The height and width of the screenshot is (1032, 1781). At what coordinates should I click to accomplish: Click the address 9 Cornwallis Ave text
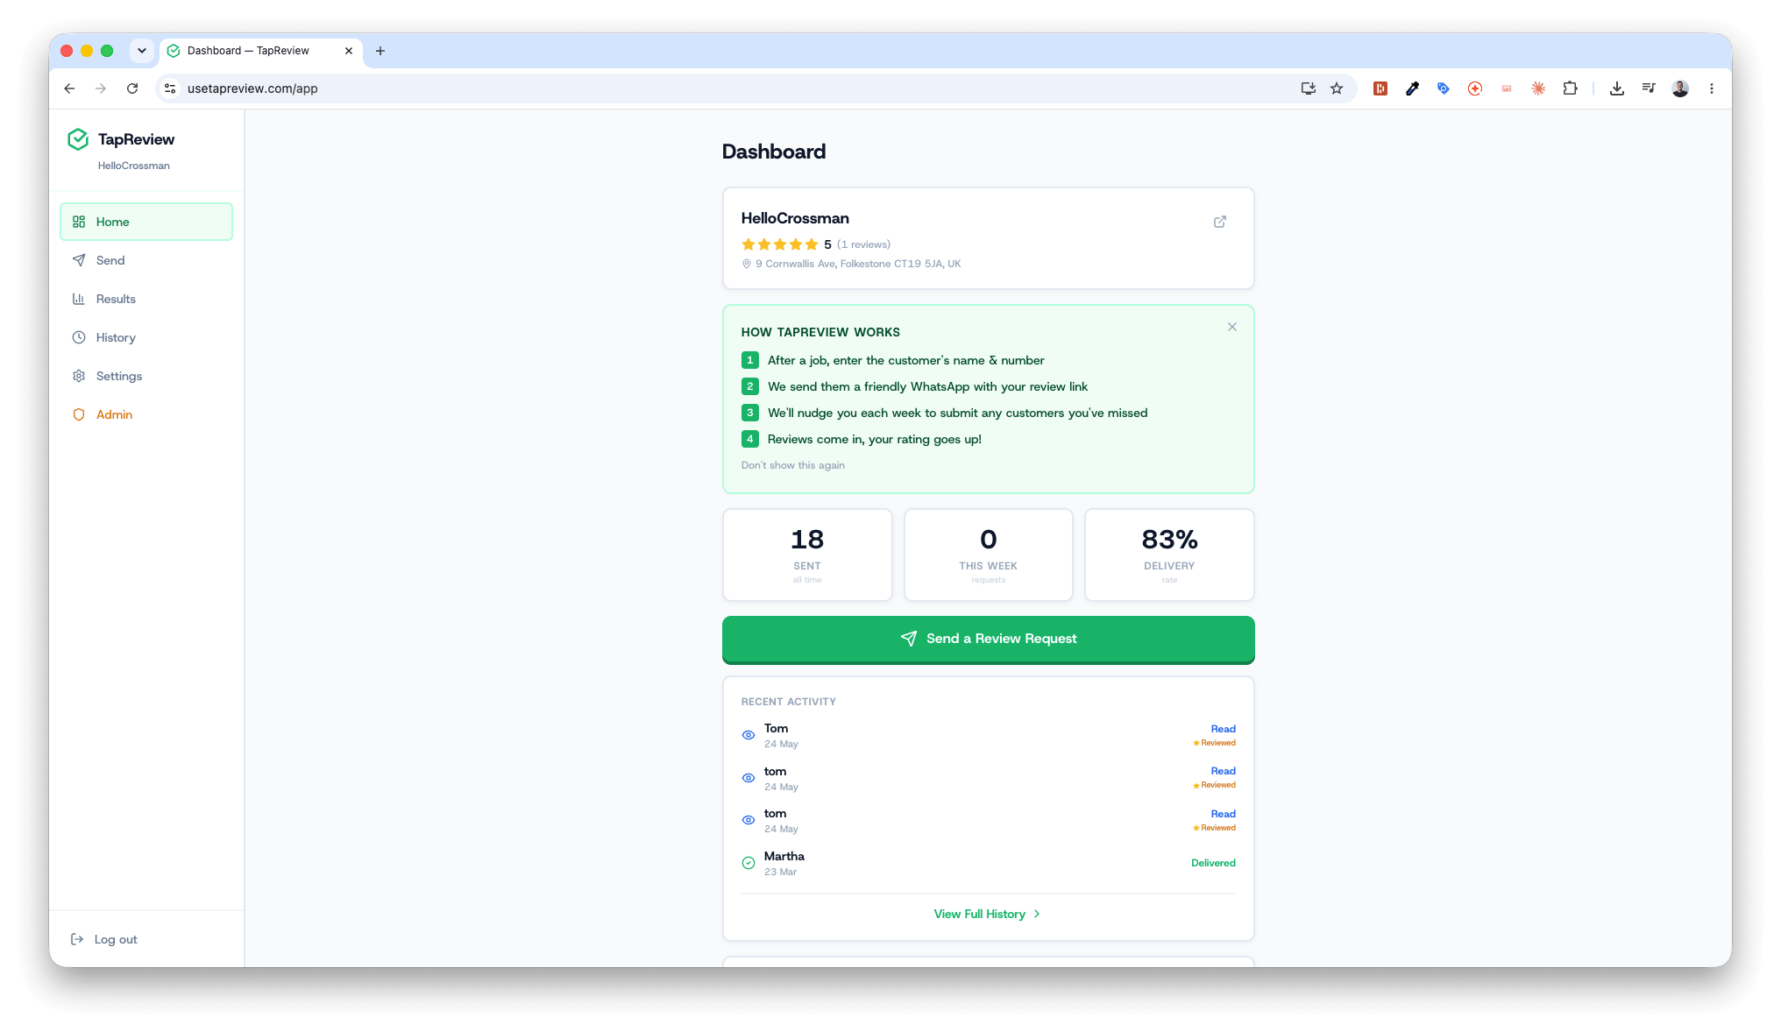click(x=857, y=264)
